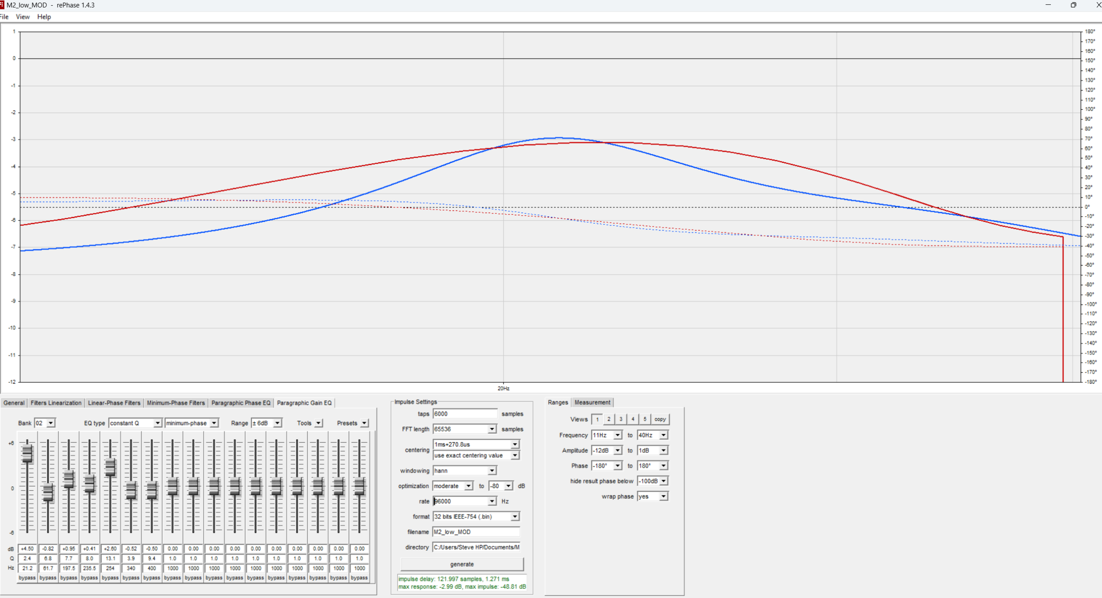Click the +4.50 dB gain slider handle
The height and width of the screenshot is (598, 1102).
point(27,454)
